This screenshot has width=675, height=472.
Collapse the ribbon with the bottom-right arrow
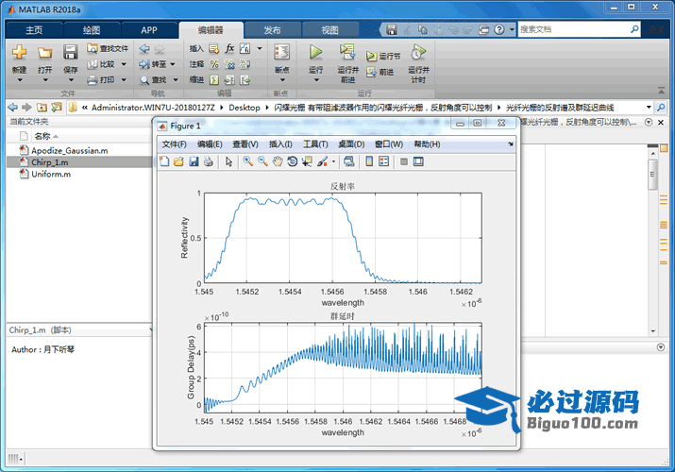pyautogui.click(x=661, y=91)
